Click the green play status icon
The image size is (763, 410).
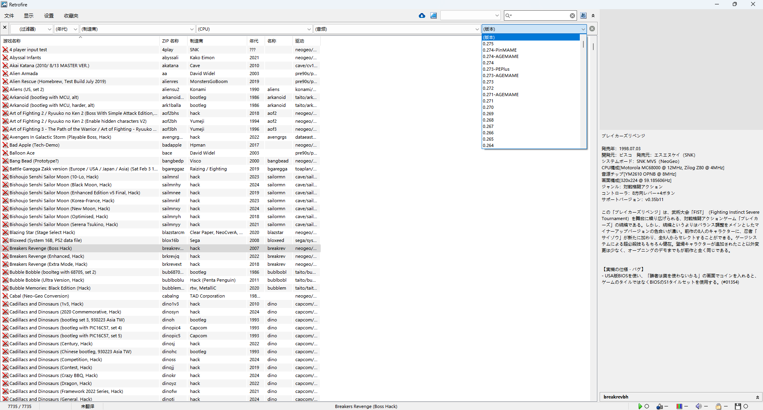point(640,406)
